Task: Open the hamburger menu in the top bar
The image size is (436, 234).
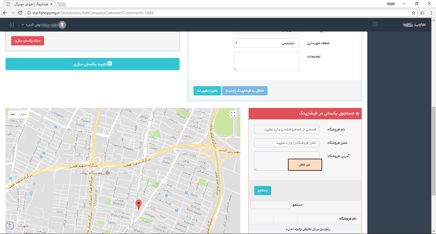Action: coord(375,24)
